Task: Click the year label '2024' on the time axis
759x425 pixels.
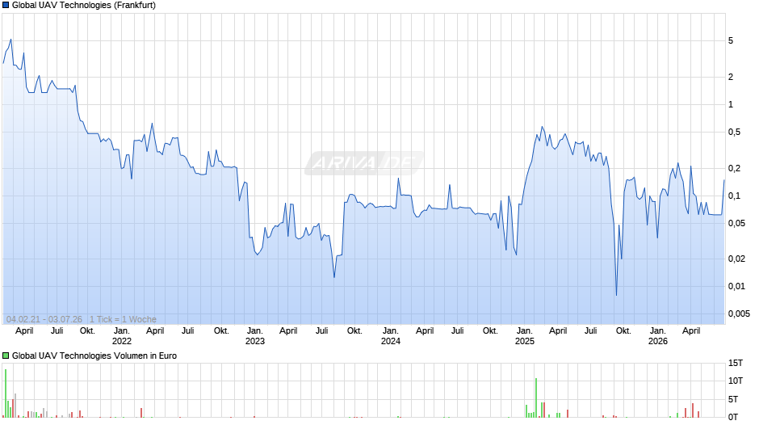Action: tap(391, 341)
